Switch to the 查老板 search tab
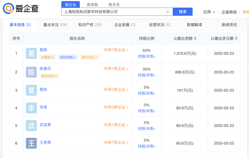Screen dimensions: 249x158 92,4
